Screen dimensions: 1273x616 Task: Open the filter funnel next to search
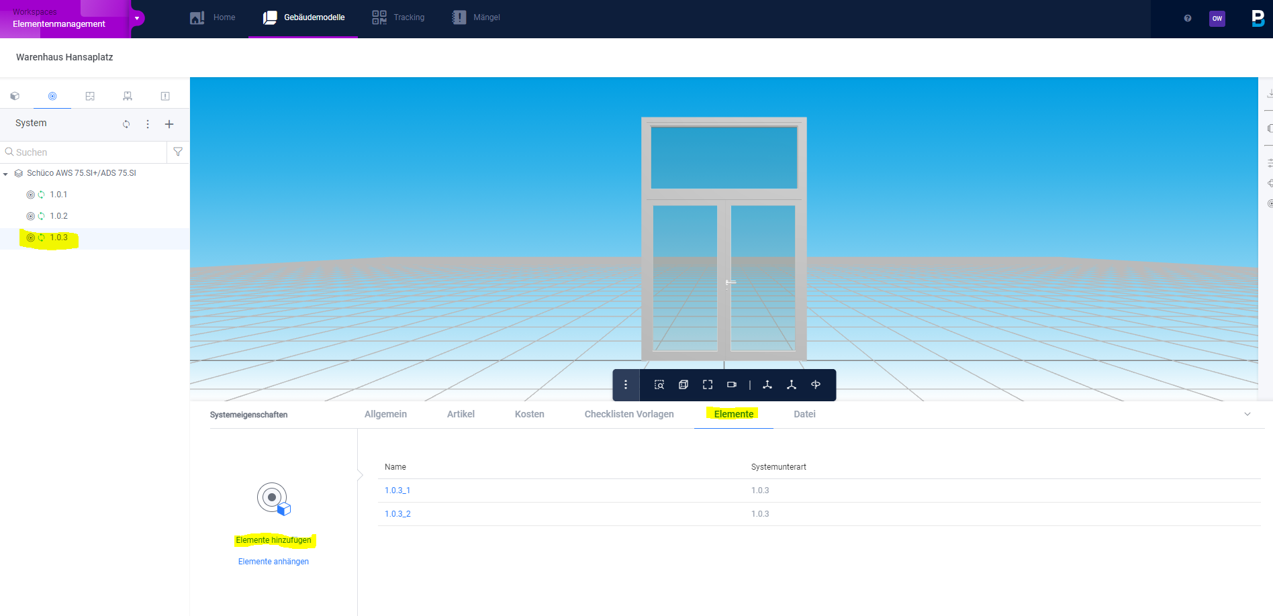tap(178, 152)
